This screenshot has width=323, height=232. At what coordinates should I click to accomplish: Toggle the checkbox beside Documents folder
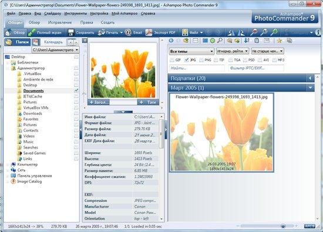coord(76,90)
